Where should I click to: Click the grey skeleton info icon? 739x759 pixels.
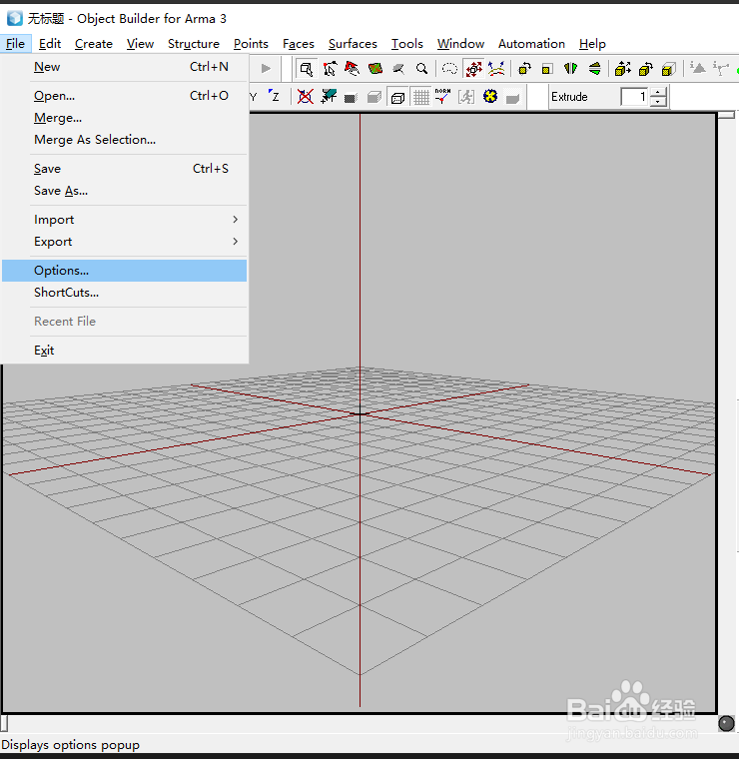coord(721,68)
